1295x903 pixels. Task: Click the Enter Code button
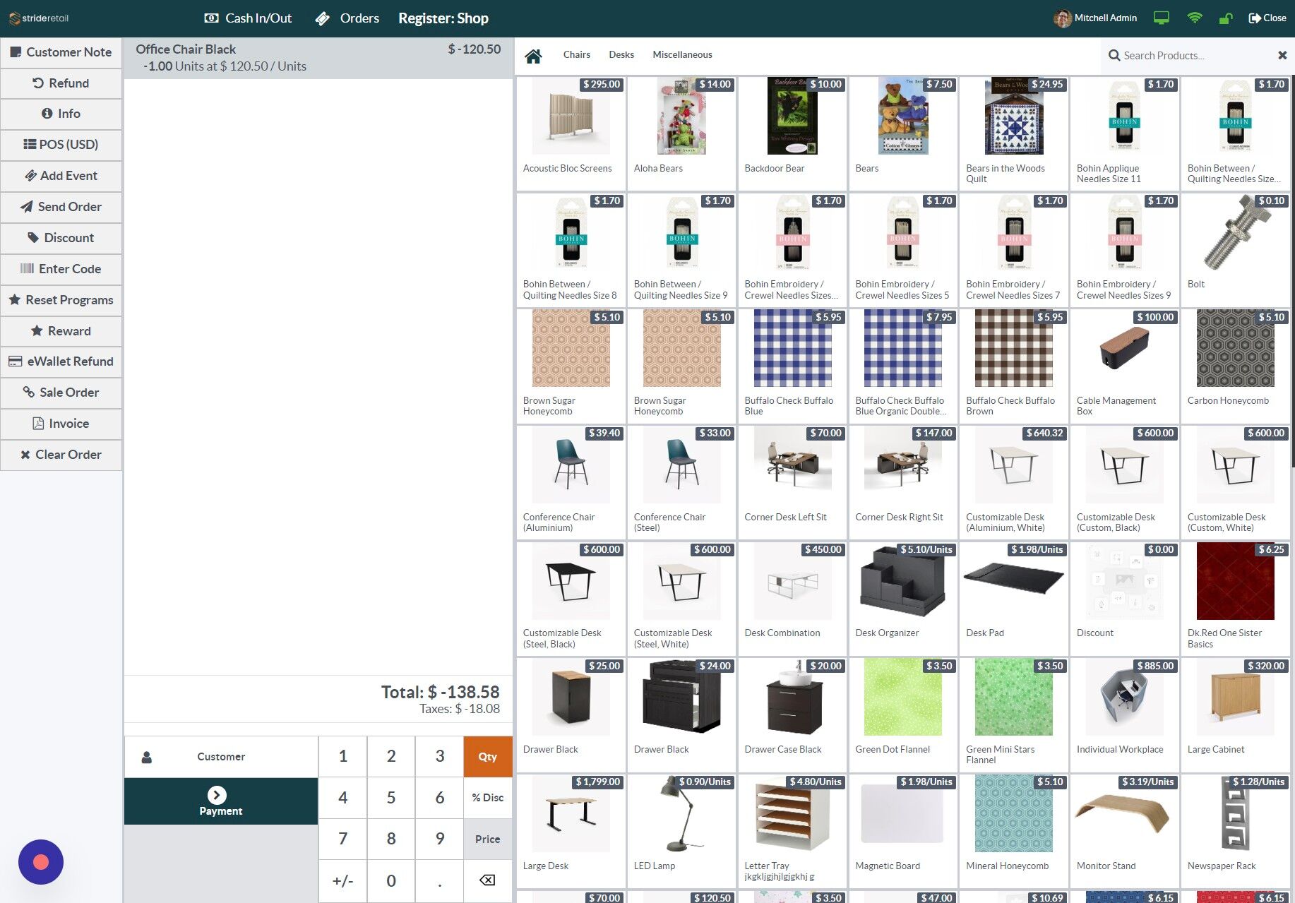pos(61,269)
